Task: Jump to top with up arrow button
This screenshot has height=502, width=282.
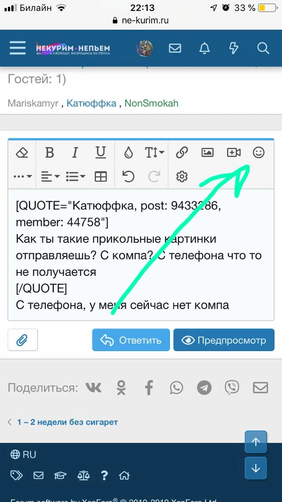Action: click(256, 442)
